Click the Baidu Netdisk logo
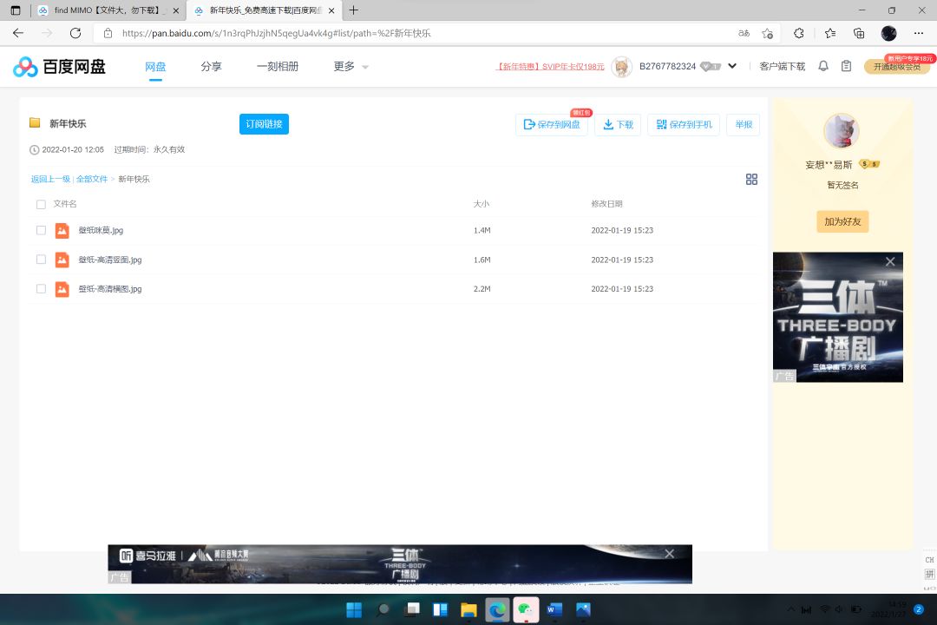 (59, 67)
